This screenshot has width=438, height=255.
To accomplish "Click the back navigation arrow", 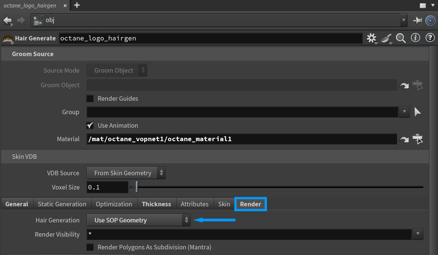I will pos(7,21).
